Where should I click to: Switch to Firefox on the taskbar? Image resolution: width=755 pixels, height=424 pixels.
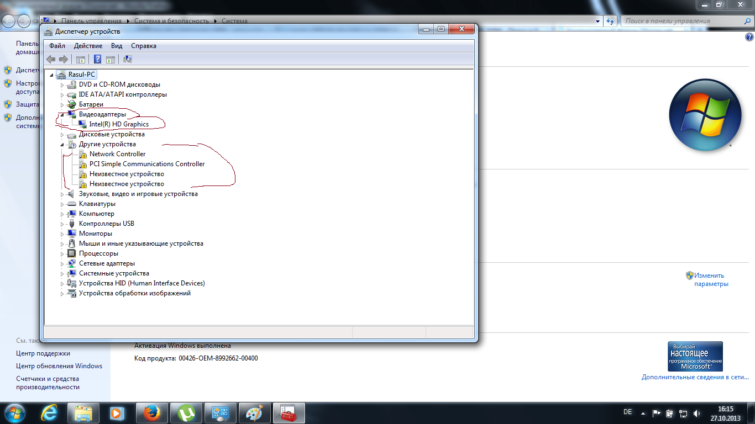(152, 413)
